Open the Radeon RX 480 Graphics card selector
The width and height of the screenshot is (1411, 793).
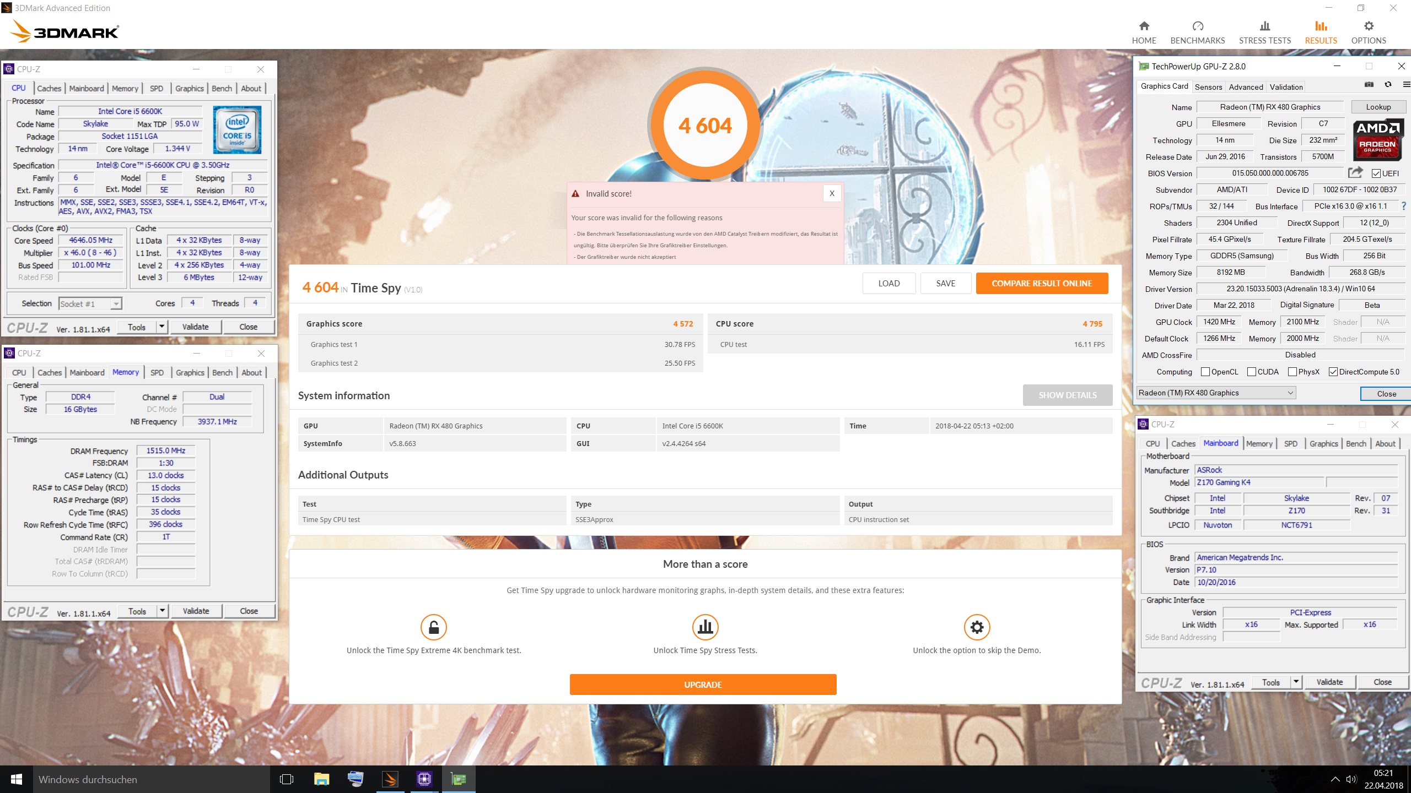(x=1216, y=393)
